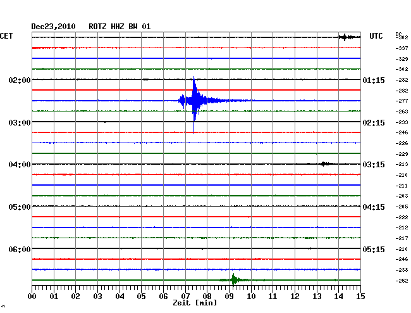This screenshot has width=411, height=313.
Task: Click minute 09 on the time axis
Action: (229, 297)
